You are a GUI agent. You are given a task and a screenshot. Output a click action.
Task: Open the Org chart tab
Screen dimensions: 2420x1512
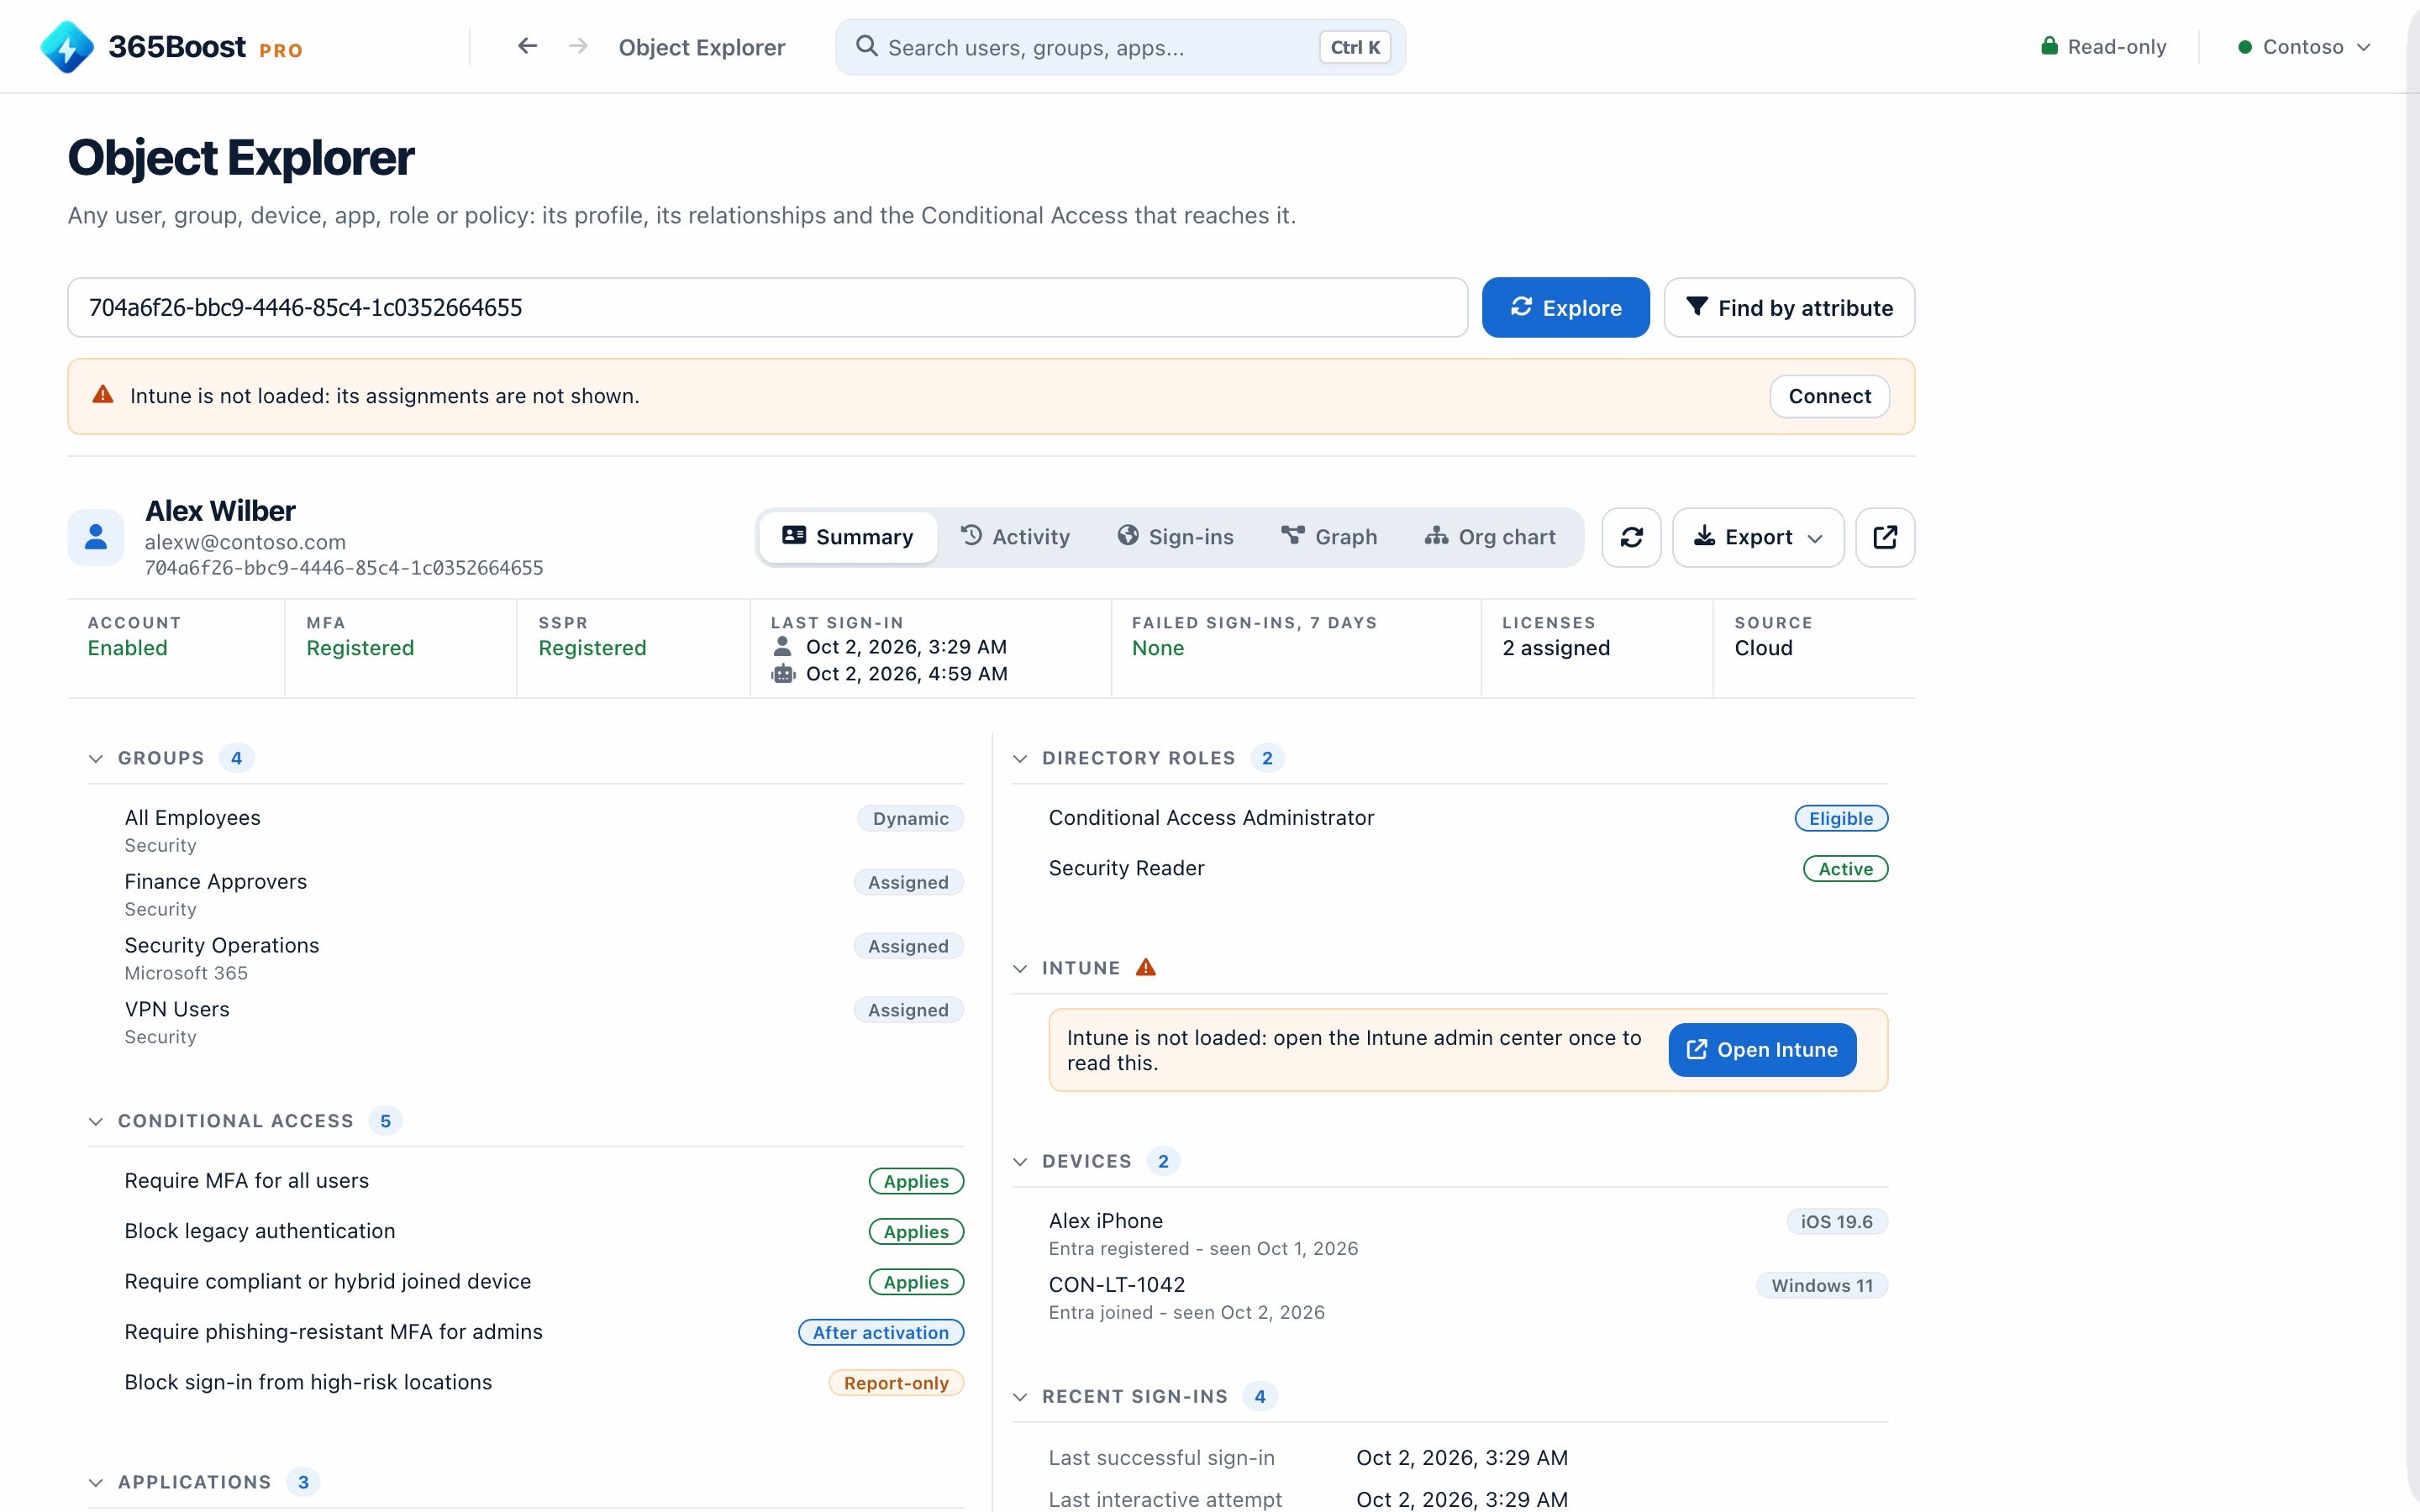click(x=1490, y=537)
